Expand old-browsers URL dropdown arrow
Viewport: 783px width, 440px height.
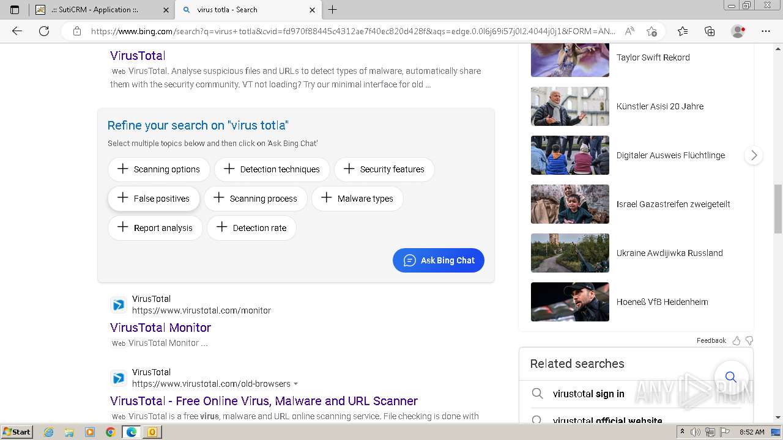click(296, 384)
